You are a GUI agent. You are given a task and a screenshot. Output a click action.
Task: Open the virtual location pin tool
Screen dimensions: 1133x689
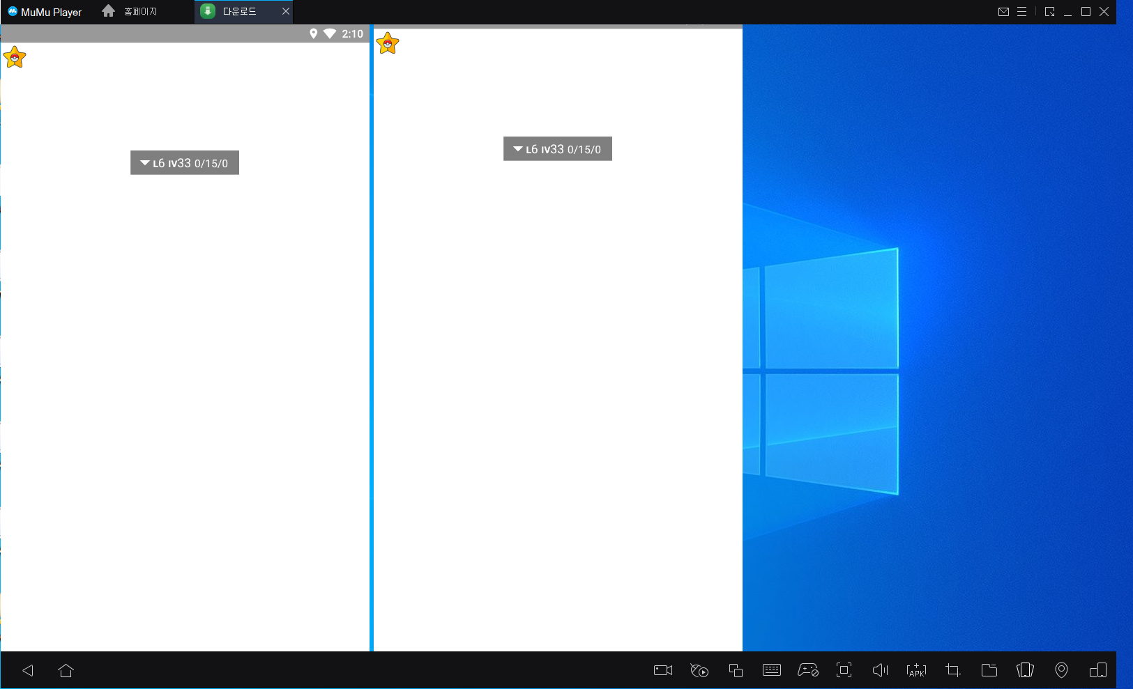point(1061,670)
